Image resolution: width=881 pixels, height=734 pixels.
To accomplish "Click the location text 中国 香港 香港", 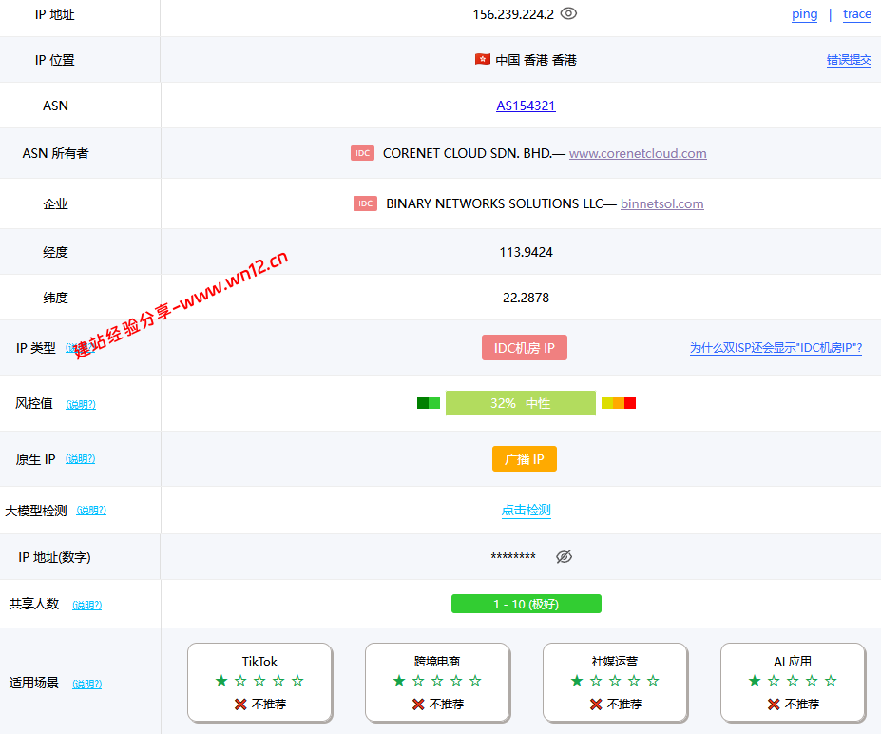I will [x=536, y=60].
